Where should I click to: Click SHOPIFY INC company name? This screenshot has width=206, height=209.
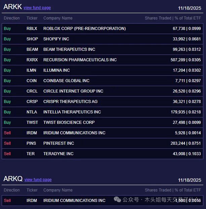click(x=56, y=39)
